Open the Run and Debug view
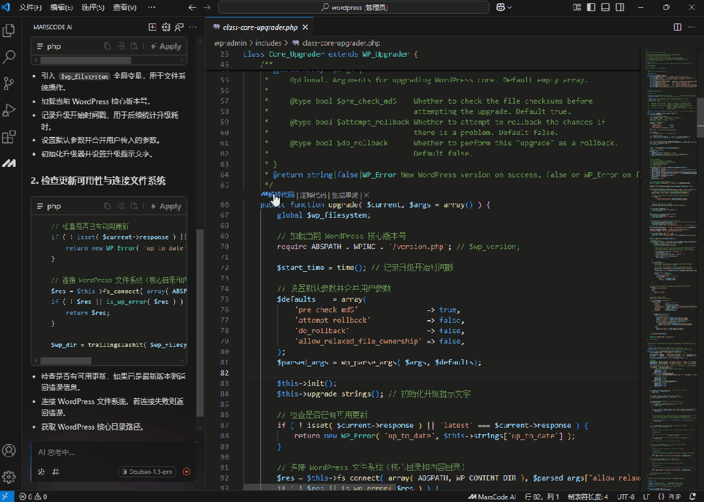The width and height of the screenshot is (704, 502). [9, 110]
